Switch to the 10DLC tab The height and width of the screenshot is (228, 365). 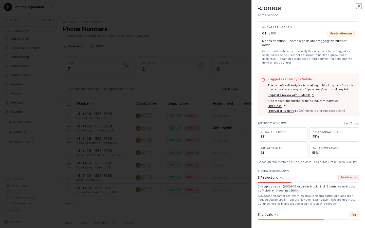98,46
